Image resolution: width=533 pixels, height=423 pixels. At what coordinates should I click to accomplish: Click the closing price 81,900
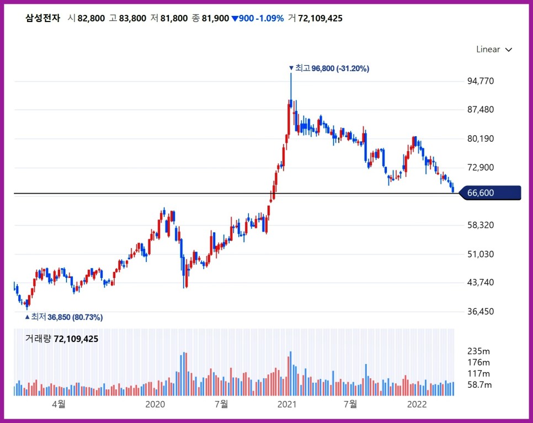point(216,18)
